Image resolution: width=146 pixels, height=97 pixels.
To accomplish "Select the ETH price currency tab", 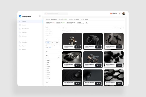I will tap(48, 42).
